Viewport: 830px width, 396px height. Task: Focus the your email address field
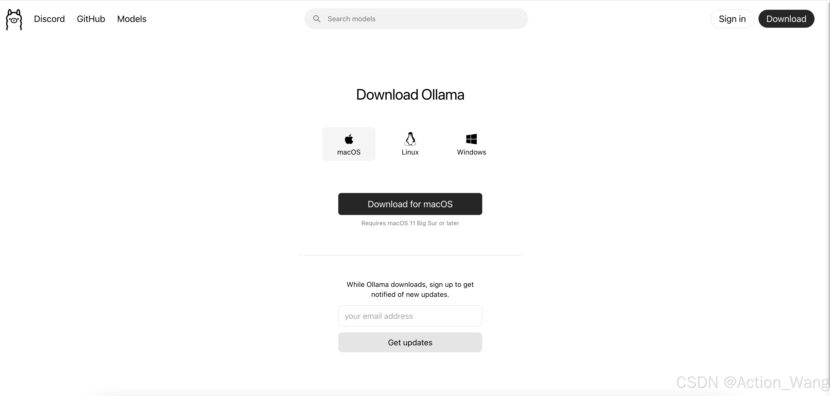pos(410,316)
